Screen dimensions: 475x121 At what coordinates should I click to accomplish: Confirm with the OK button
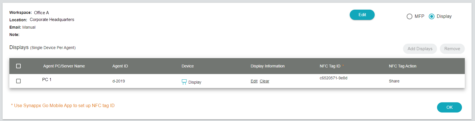[449, 107]
